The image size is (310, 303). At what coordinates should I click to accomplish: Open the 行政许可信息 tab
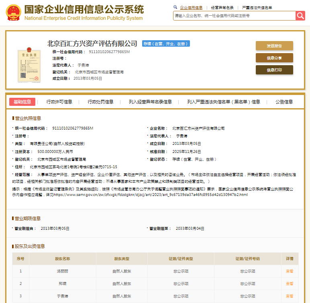pyautogui.click(x=59, y=102)
